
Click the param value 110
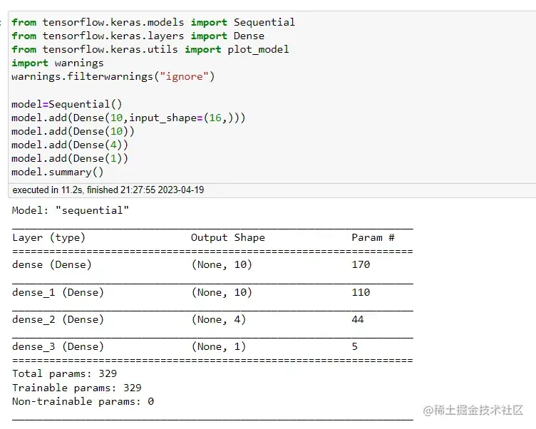tap(361, 293)
